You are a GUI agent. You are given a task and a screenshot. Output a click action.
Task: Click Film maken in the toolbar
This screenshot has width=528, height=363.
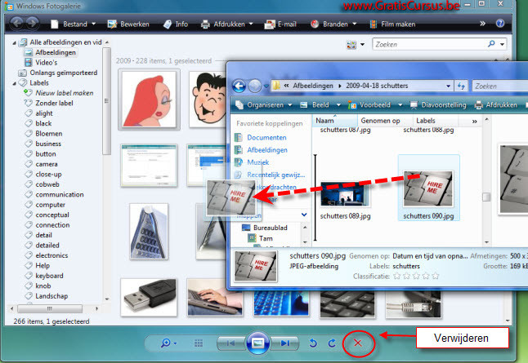pyautogui.click(x=392, y=24)
